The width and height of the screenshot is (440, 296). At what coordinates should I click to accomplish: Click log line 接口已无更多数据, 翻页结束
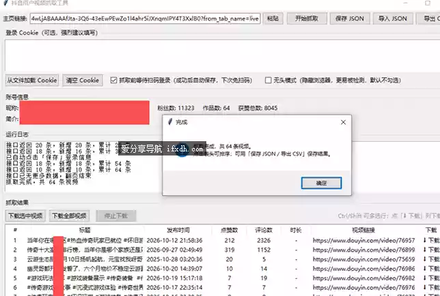coord(49,176)
